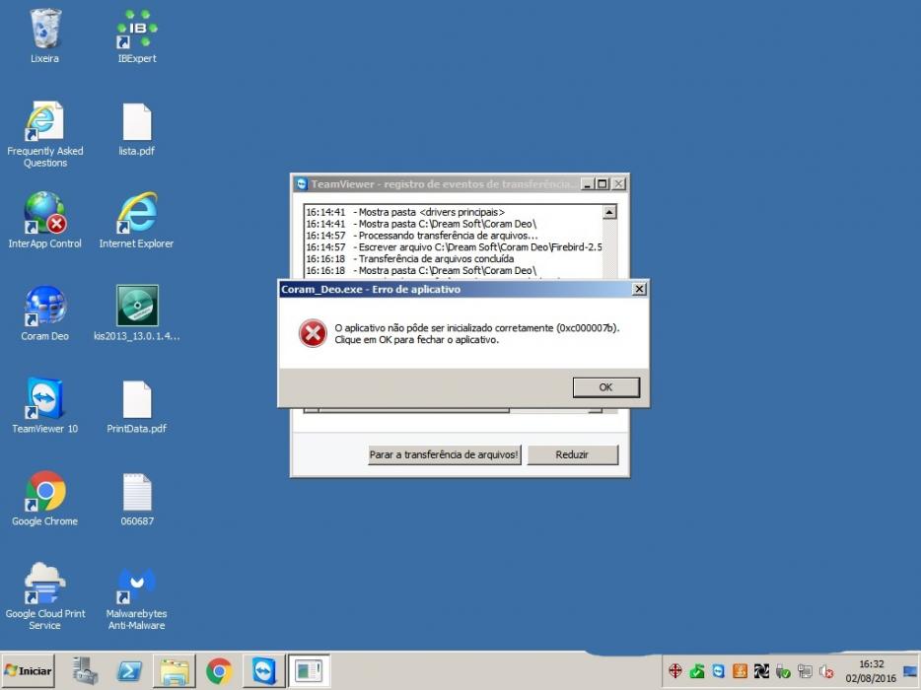Select the Coram Deo desktop shortcut
This screenshot has width=921, height=690.
(44, 313)
